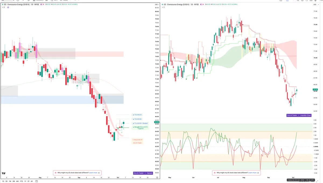Click the Stop at 63.18 label
323x183 pixels.
(x=138, y=140)
